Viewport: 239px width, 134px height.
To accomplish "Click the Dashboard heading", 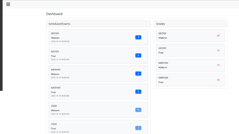I will 54,14.
